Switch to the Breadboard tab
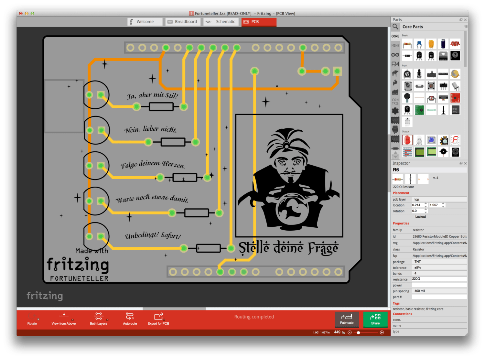The image size is (485, 359). pos(183,22)
